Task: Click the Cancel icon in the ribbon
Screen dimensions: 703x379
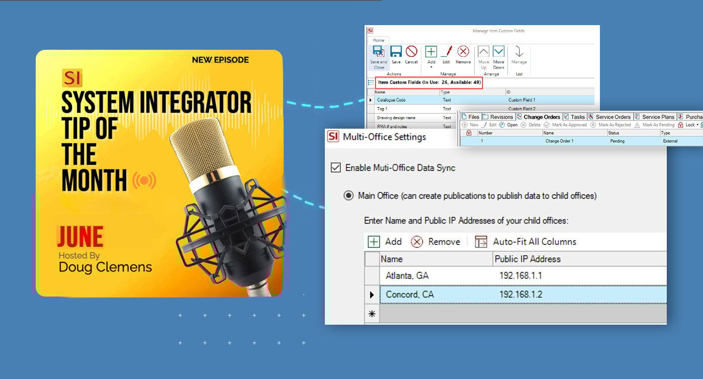Action: tap(411, 52)
